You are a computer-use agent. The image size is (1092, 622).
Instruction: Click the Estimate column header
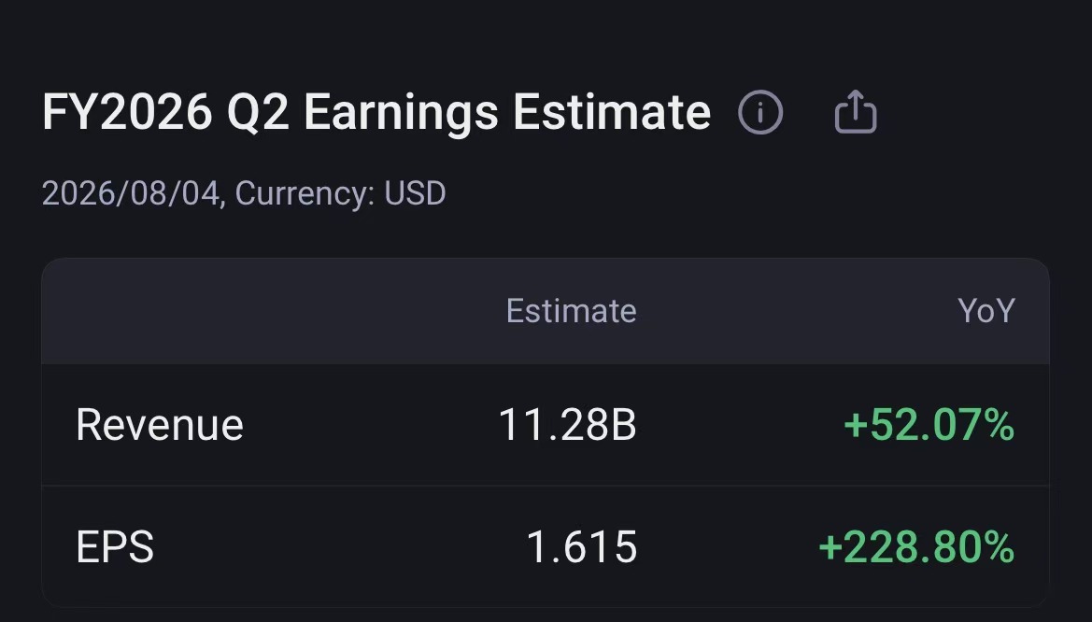coord(571,311)
